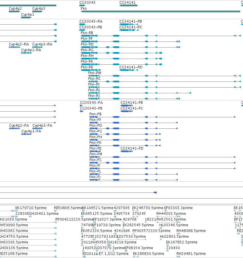
Task: Click the EP03303.3prime EST label
Action: click(x=178, y=208)
